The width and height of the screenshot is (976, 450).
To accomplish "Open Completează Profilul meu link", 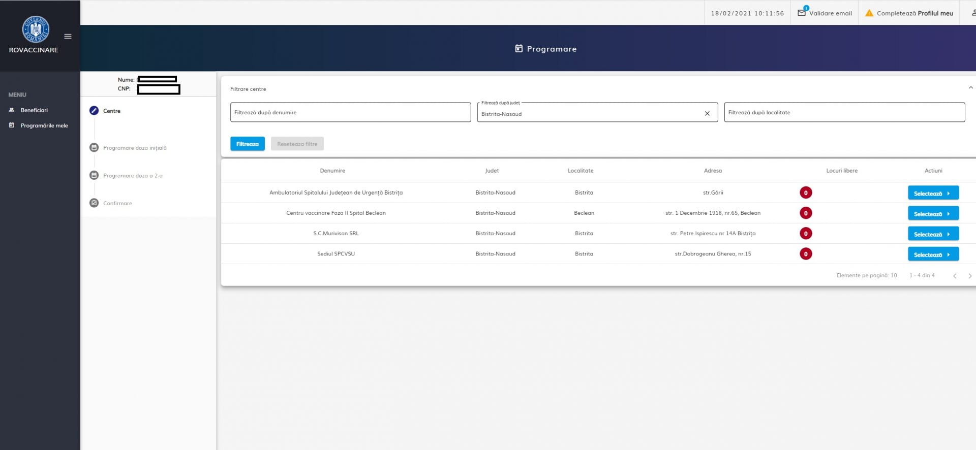I will (915, 13).
